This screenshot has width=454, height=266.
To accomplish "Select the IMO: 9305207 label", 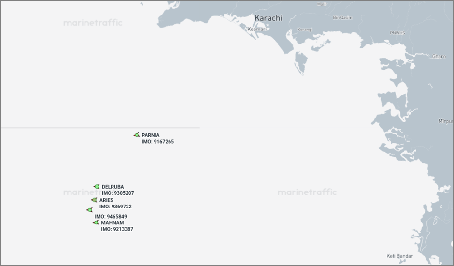I will pos(118,193).
